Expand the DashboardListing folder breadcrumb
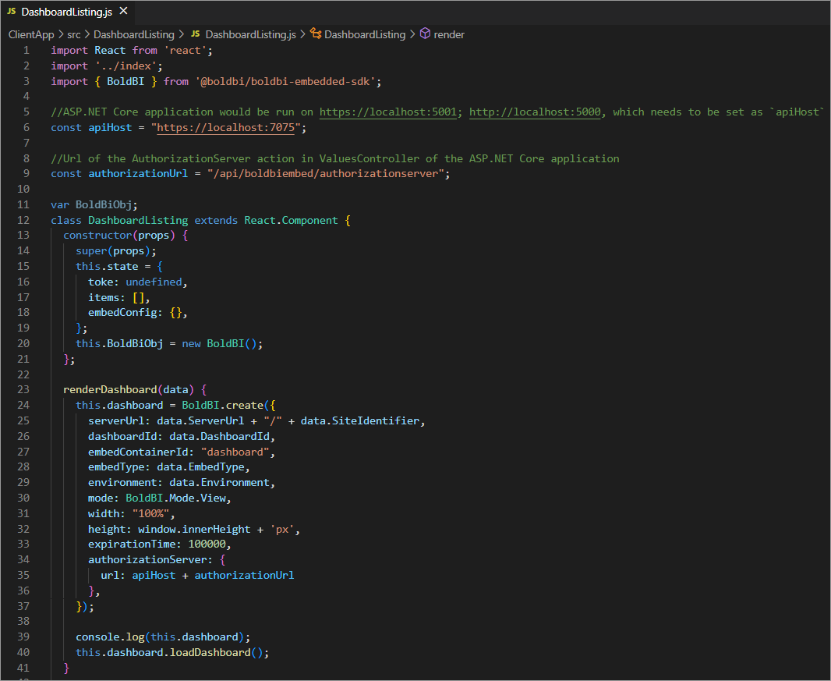The image size is (831, 681). click(x=134, y=34)
